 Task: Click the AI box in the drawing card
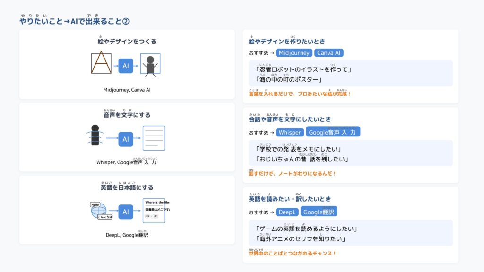(126, 66)
